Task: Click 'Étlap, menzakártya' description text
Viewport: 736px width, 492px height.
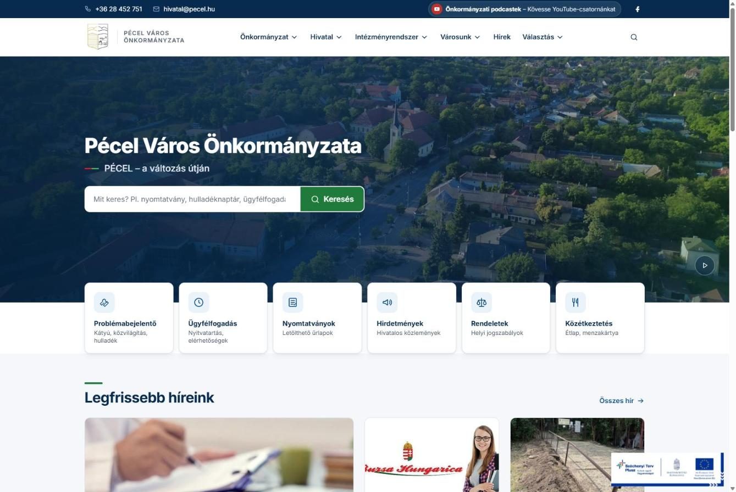Action: (591, 333)
